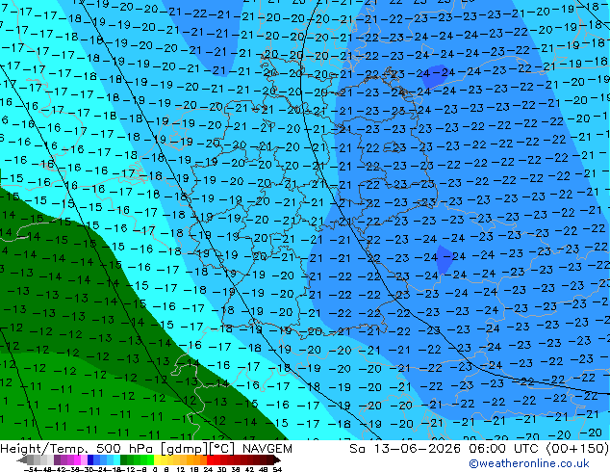Click the [gdmp][°C] units label

coord(198,449)
